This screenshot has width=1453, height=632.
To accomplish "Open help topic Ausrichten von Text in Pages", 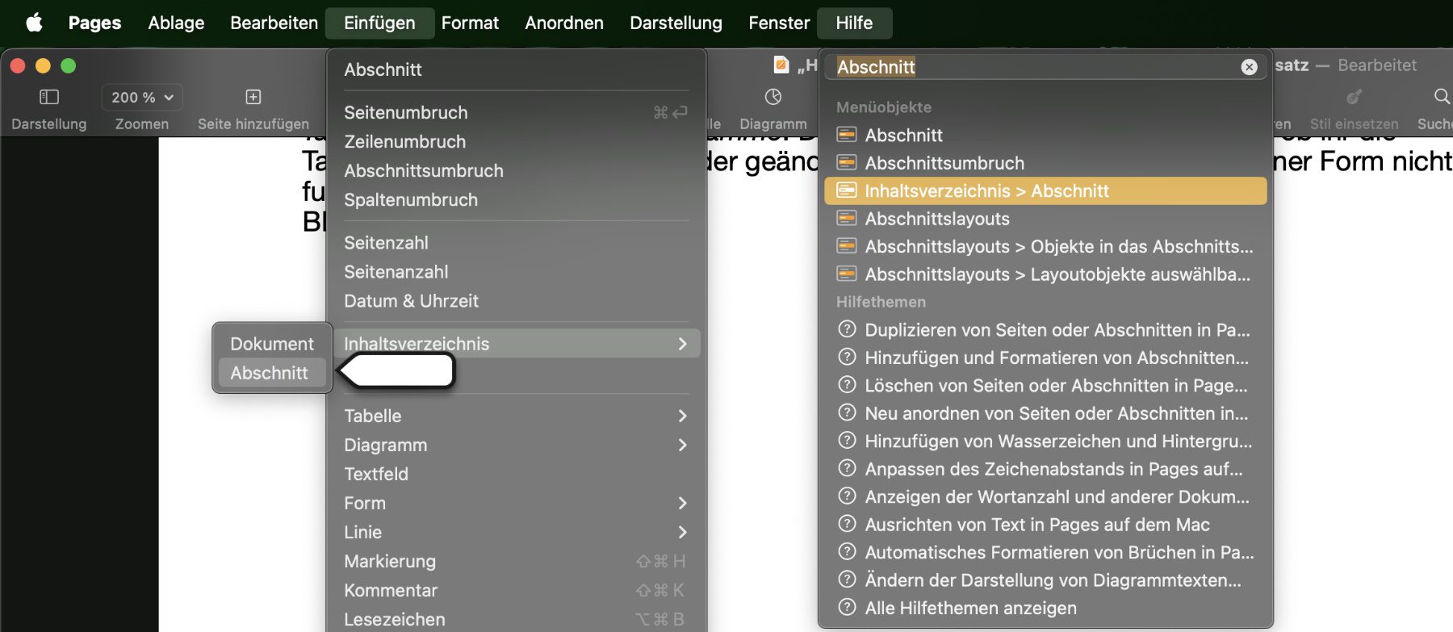I will 1036,525.
